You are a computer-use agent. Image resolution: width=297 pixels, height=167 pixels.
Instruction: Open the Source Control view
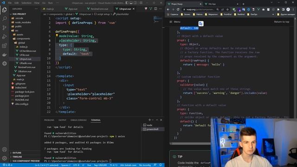[x=4, y=28]
